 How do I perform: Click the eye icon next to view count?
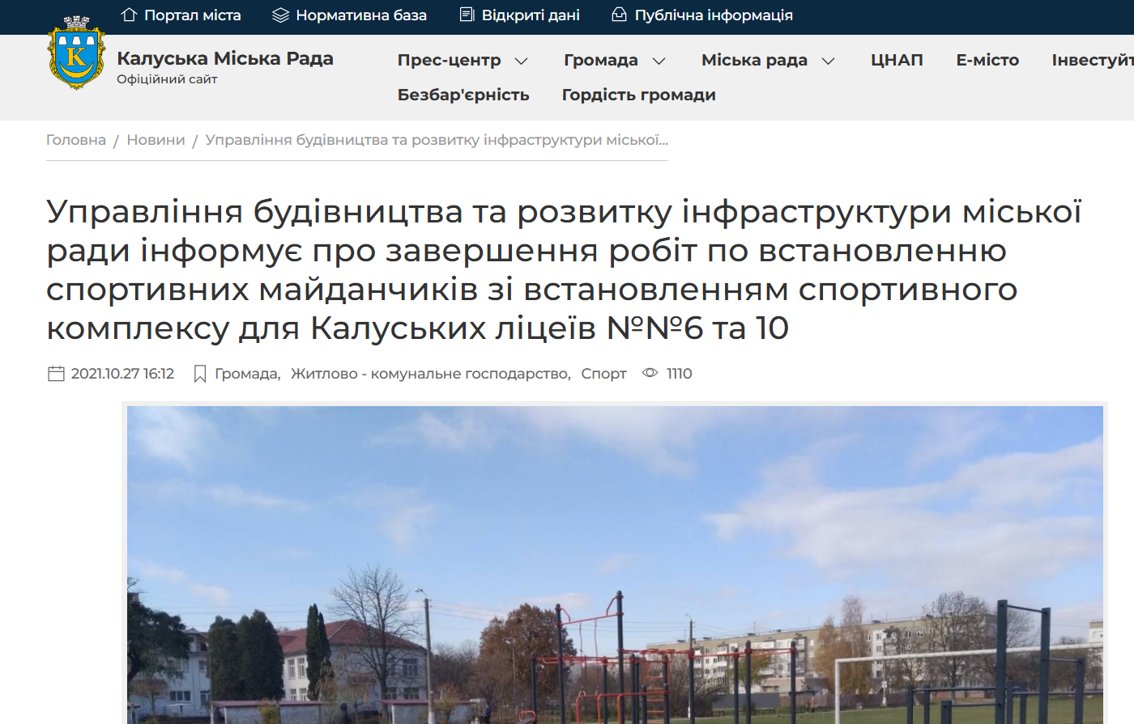click(650, 373)
